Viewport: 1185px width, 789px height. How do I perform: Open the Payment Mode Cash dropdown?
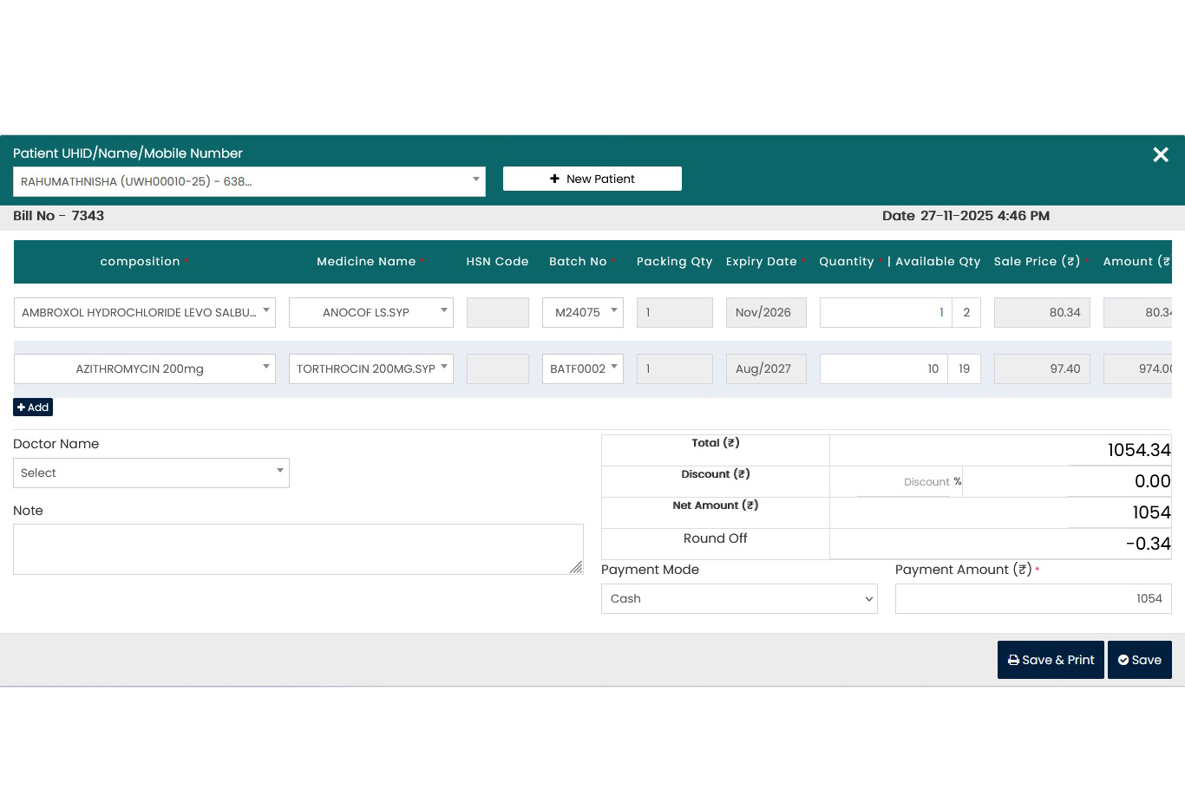tap(738, 599)
